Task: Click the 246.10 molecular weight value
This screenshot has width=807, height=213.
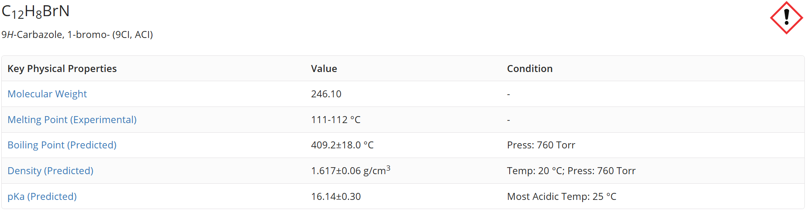Action: point(326,94)
